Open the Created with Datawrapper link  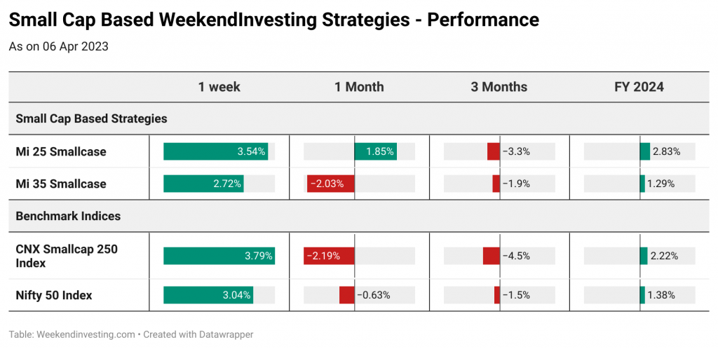(198, 335)
